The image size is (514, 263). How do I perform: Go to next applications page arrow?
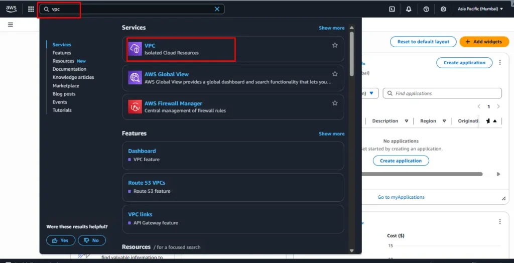[x=498, y=106]
